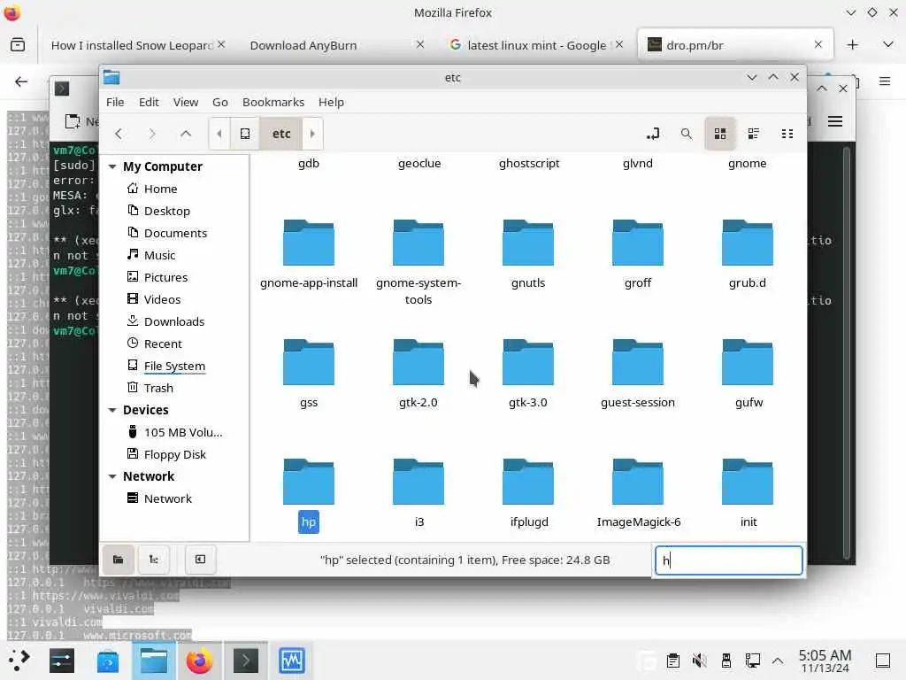This screenshot has height=680, width=906.
Task: Open the View menu
Action: 186,102
